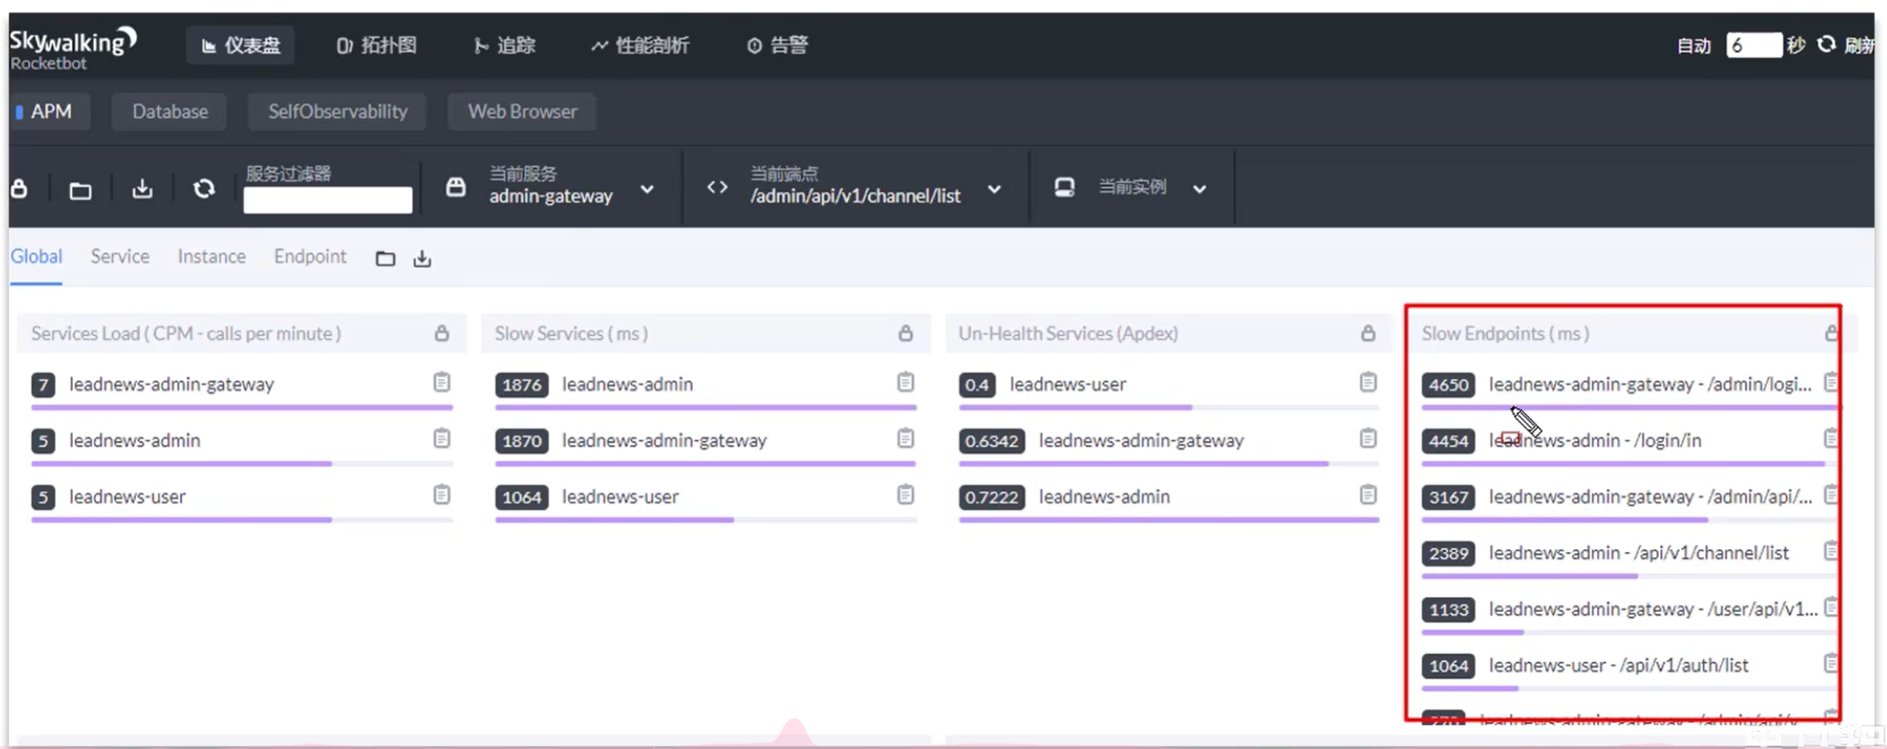Click "leadnews-admin - /api/v1/channel/list" endpoint text

(x=1639, y=553)
